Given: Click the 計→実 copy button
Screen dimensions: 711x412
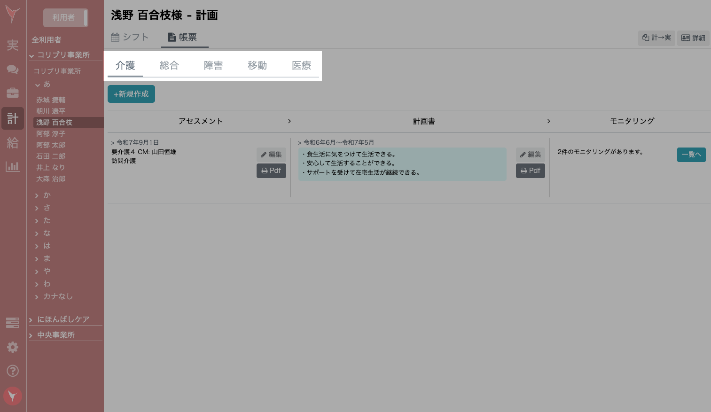Looking at the screenshot, I should [x=656, y=38].
